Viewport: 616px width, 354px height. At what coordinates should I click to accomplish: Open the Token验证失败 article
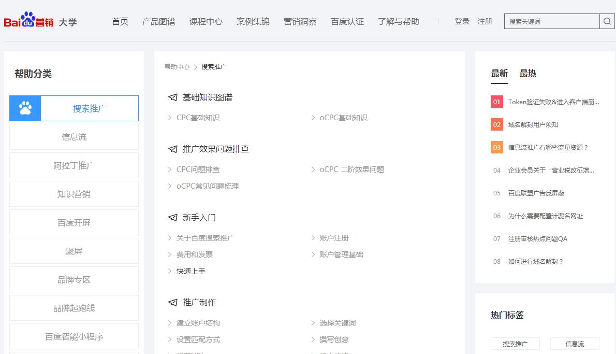[x=553, y=102]
